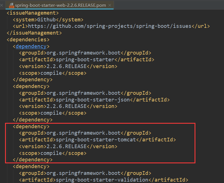
Task: Click groupId line of first dependency
Action: click(85, 53)
